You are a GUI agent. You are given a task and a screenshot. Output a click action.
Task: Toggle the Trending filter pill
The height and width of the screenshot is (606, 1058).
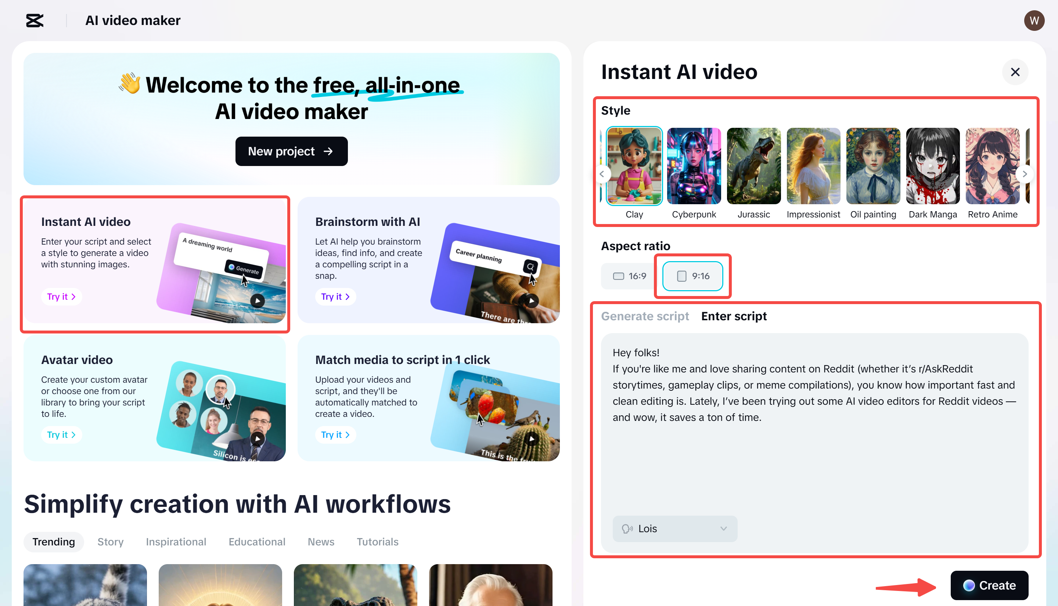54,541
